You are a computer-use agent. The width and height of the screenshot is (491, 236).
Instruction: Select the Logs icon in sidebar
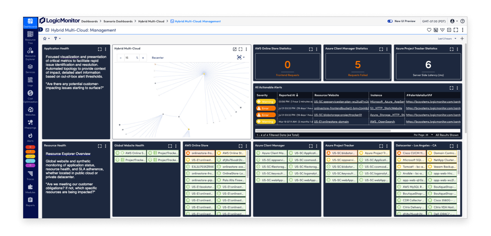pos(31,79)
